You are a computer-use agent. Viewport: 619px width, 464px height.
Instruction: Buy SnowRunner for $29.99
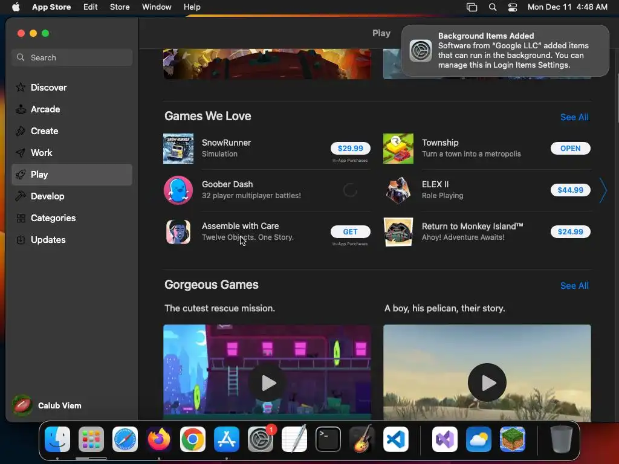pyautogui.click(x=350, y=149)
